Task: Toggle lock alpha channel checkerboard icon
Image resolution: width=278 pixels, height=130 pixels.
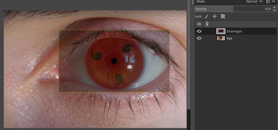Action: [223, 16]
